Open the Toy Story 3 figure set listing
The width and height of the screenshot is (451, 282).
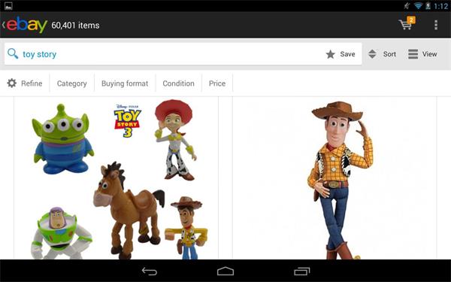point(117,178)
